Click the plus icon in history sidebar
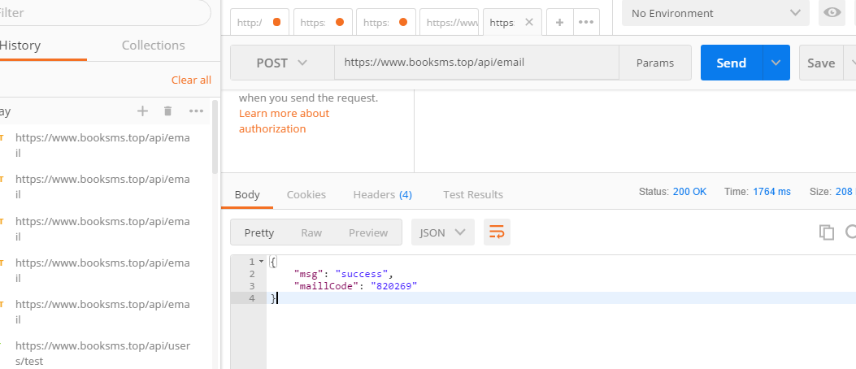The width and height of the screenshot is (856, 369). coord(142,111)
